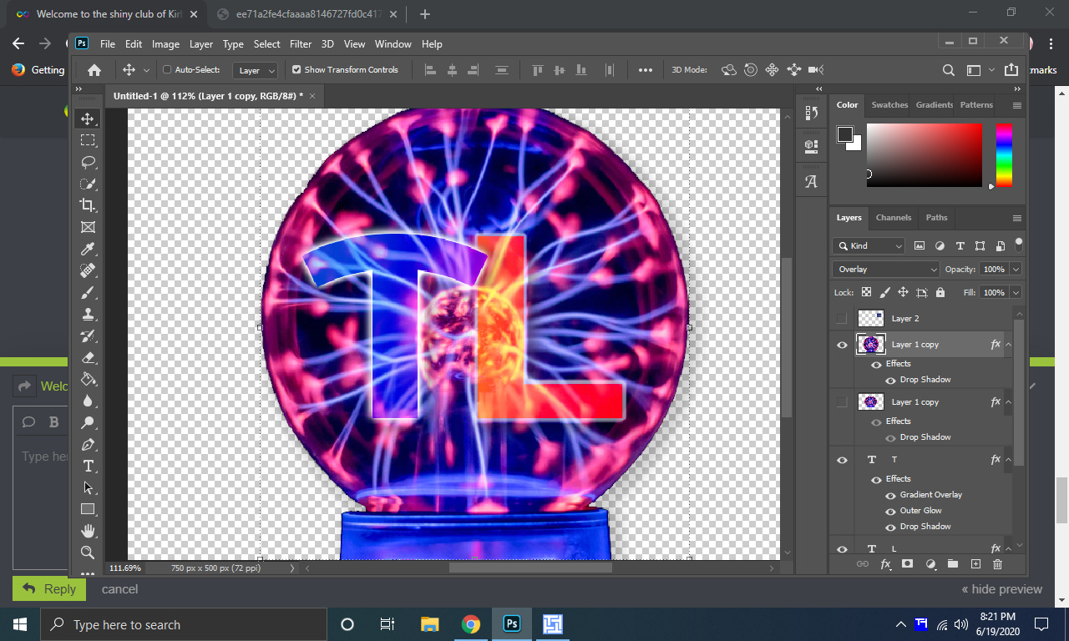Image resolution: width=1069 pixels, height=641 pixels.
Task: Hide the T text layer
Action: [842, 460]
